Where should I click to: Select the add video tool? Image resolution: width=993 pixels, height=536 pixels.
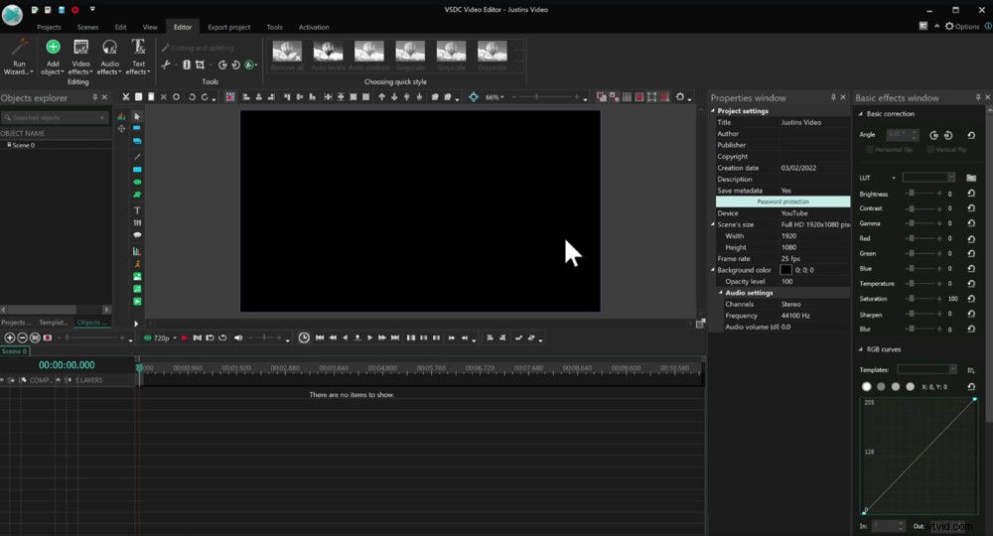(137, 302)
